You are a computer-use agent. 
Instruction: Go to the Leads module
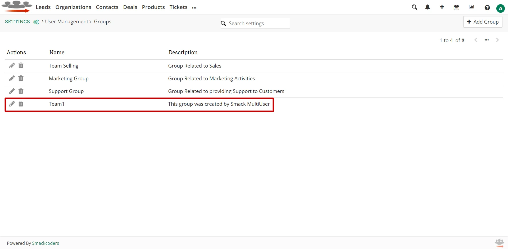pos(43,7)
